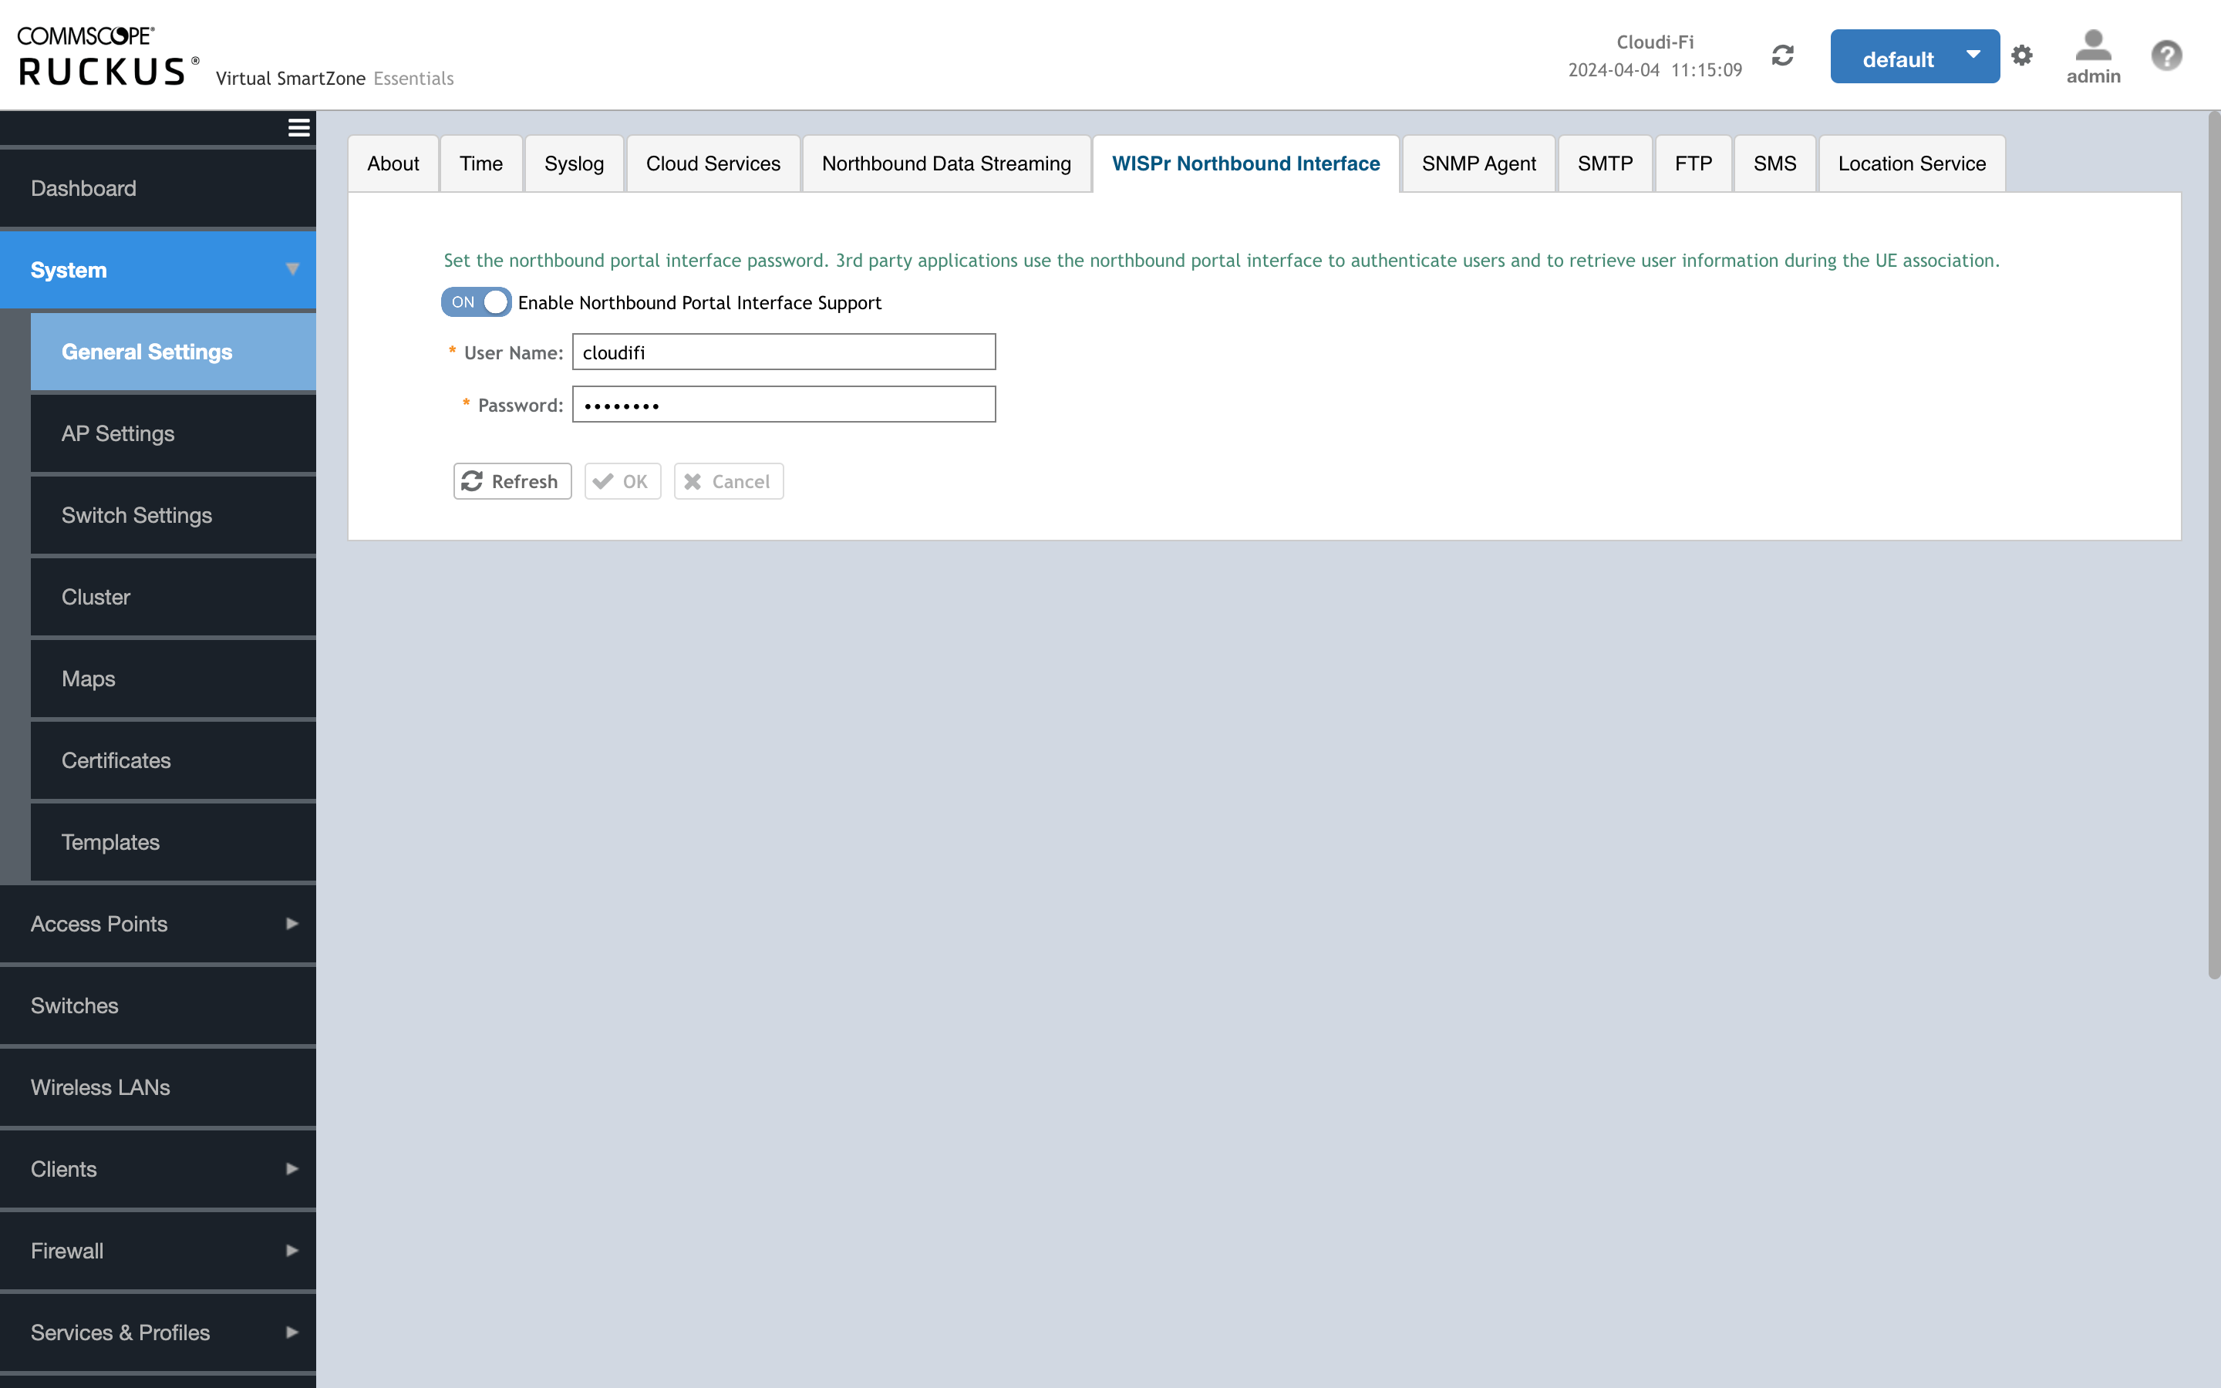Viewport: 2221px width, 1388px height.
Task: Click the refresh icon inside the Refresh button
Action: point(474,481)
